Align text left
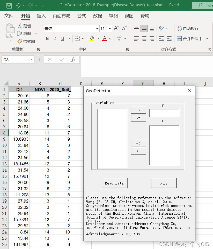The width and height of the screenshot is (213, 249). pyautogui.click(x=136, y=39)
